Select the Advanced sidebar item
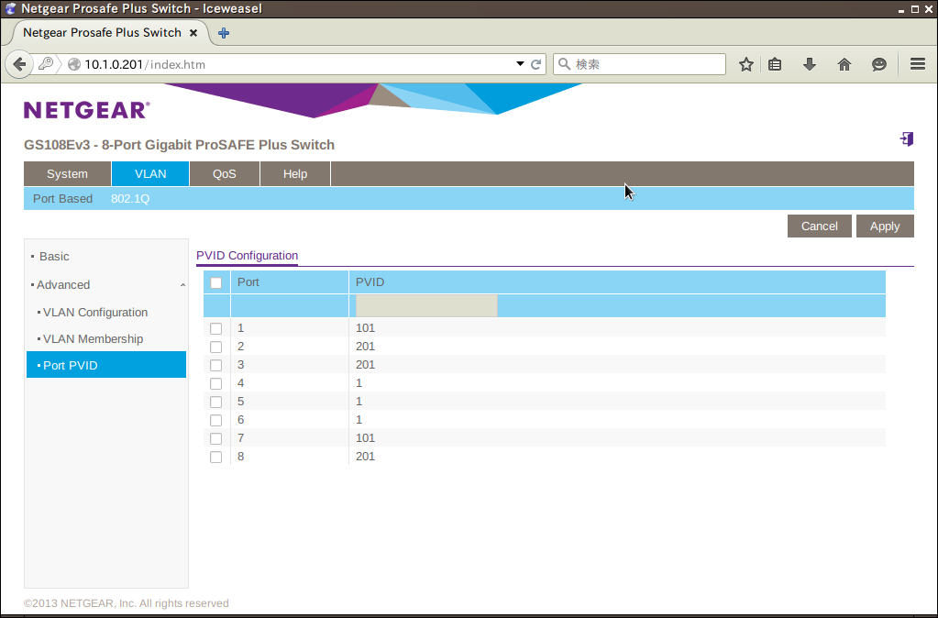This screenshot has height=618, width=938. [63, 285]
